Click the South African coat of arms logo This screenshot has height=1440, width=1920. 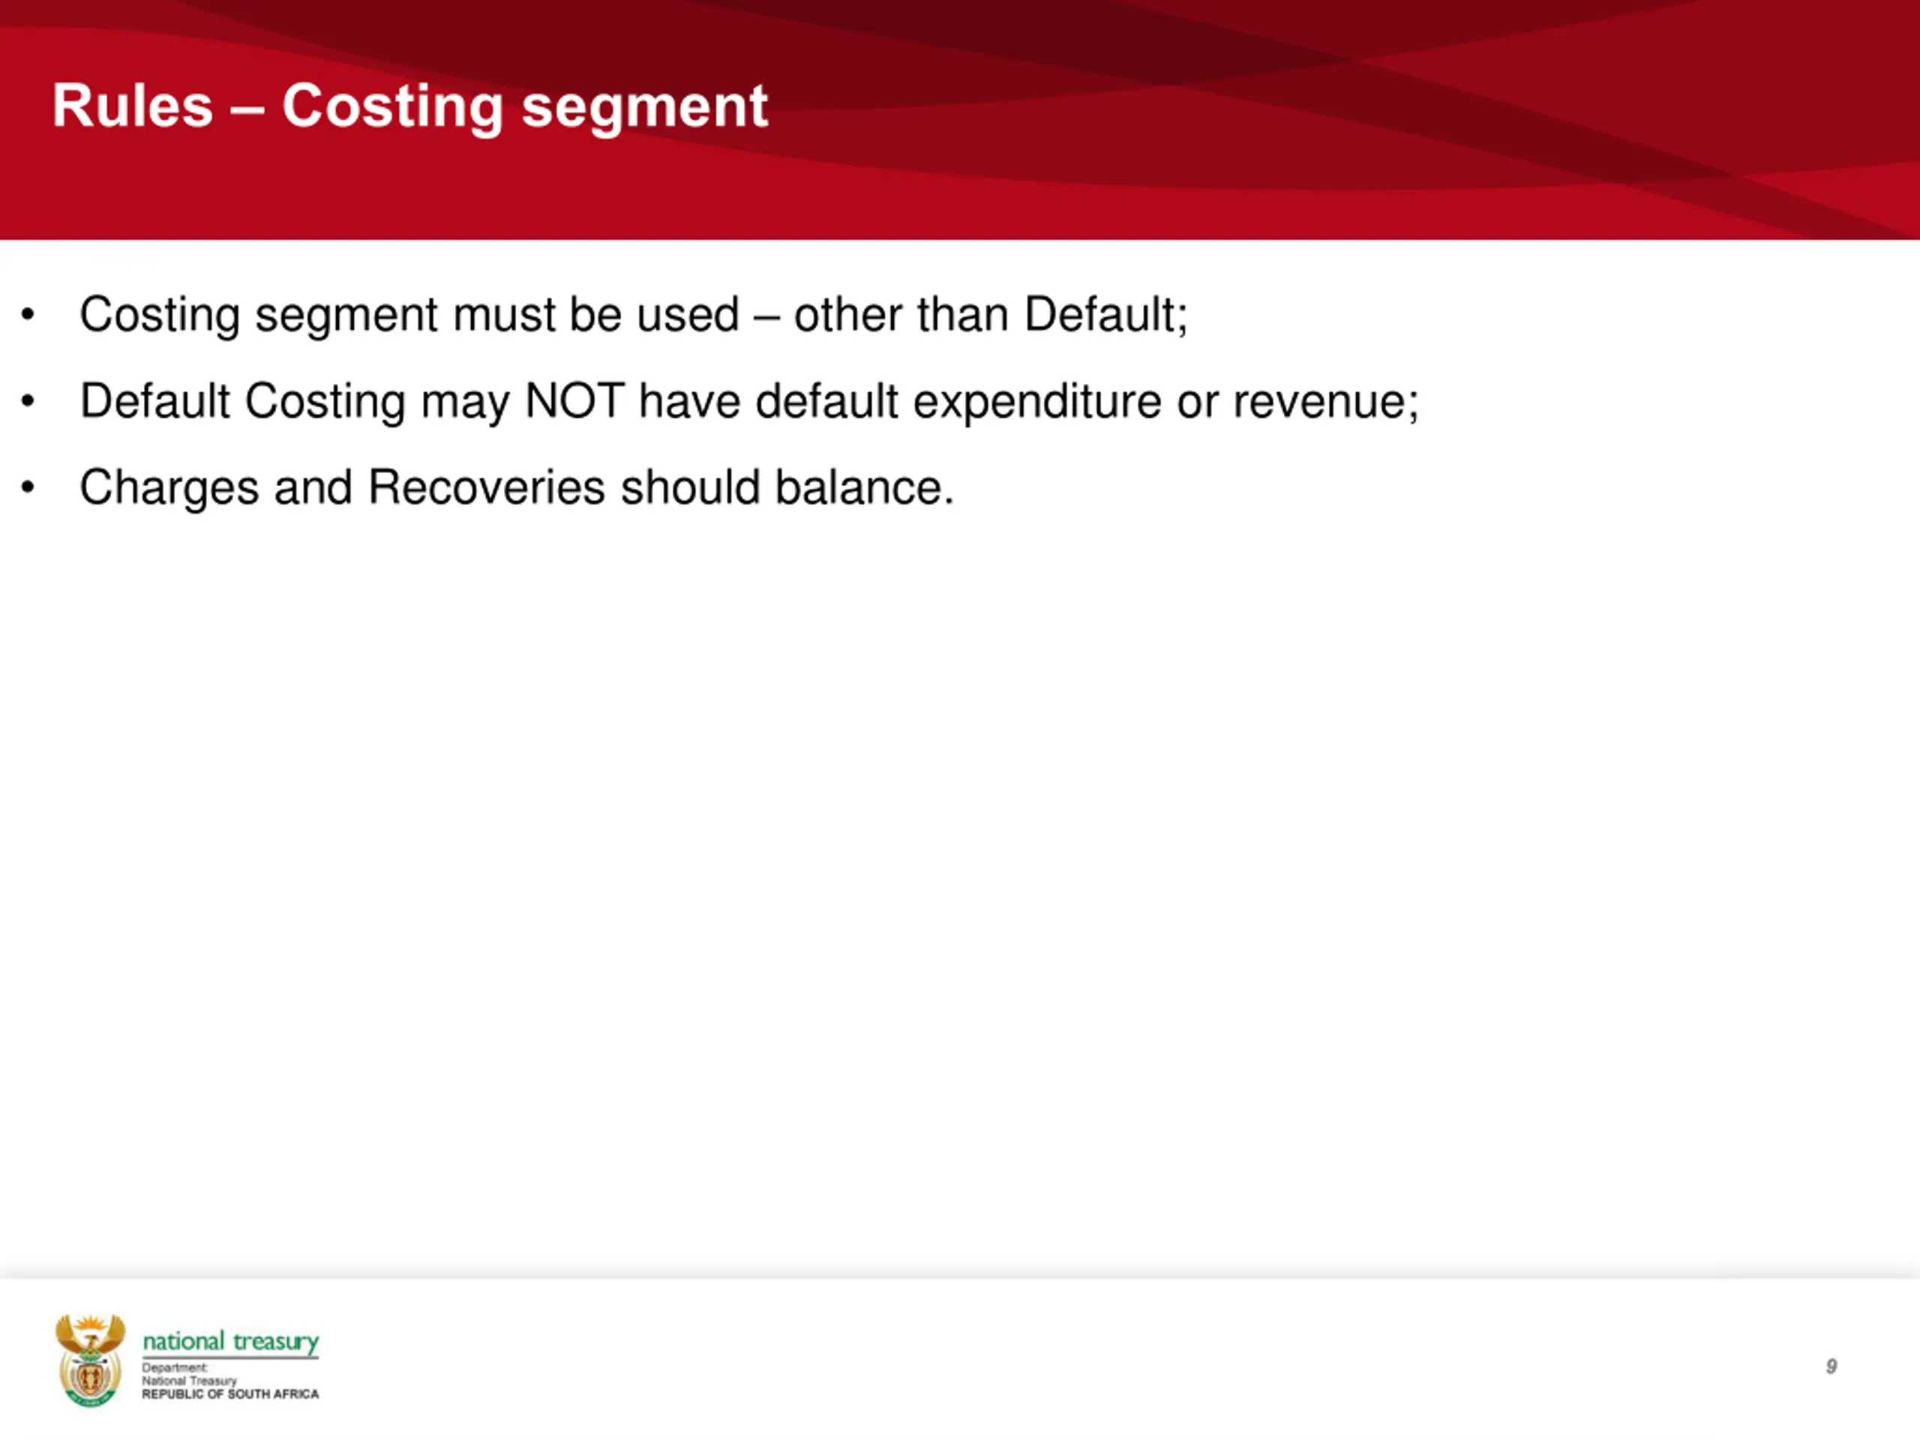coord(90,1360)
